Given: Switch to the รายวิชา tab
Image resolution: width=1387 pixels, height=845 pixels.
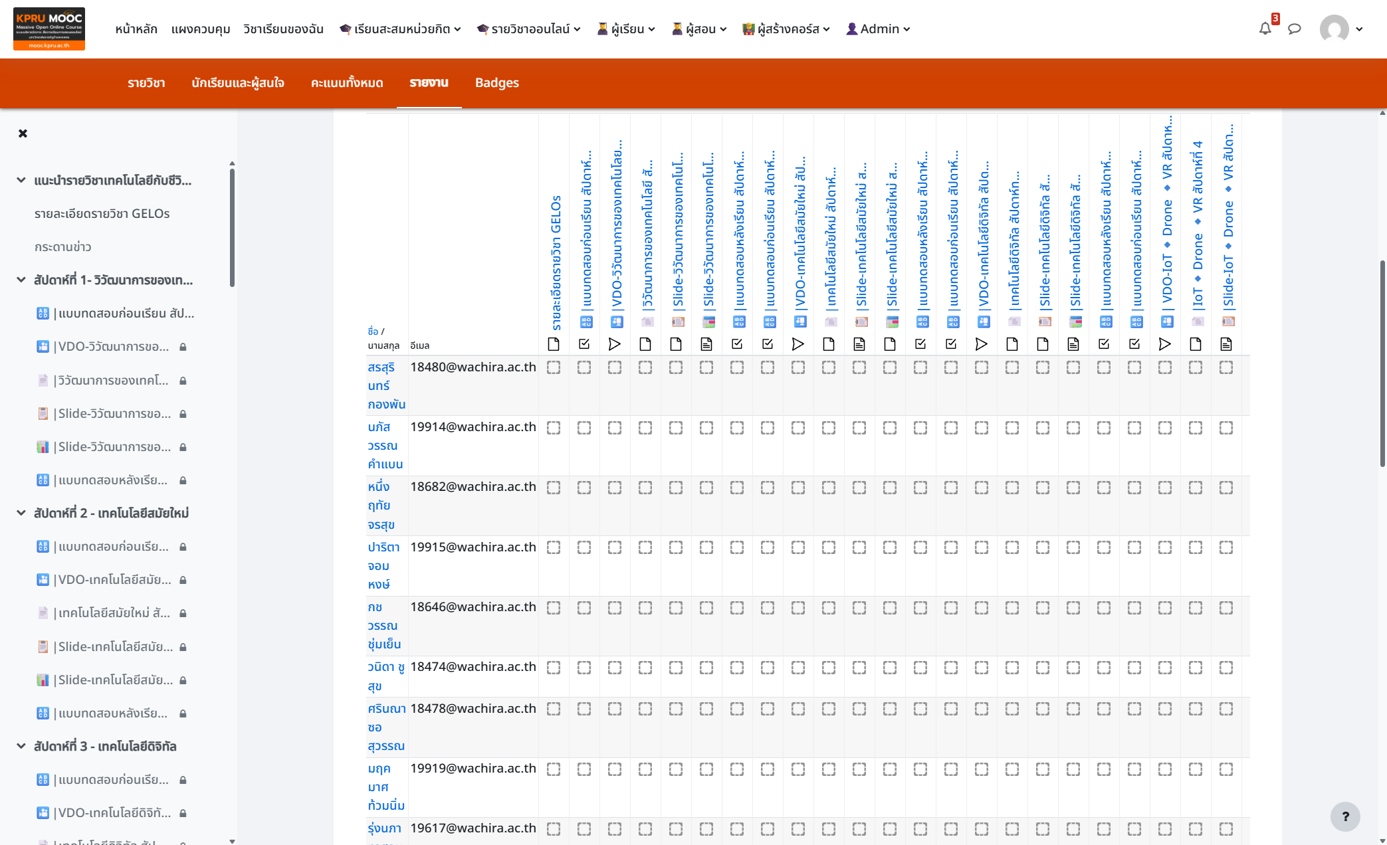Looking at the screenshot, I should (146, 82).
